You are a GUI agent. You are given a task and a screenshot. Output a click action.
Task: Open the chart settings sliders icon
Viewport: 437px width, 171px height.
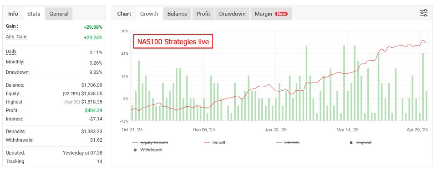coord(423,13)
